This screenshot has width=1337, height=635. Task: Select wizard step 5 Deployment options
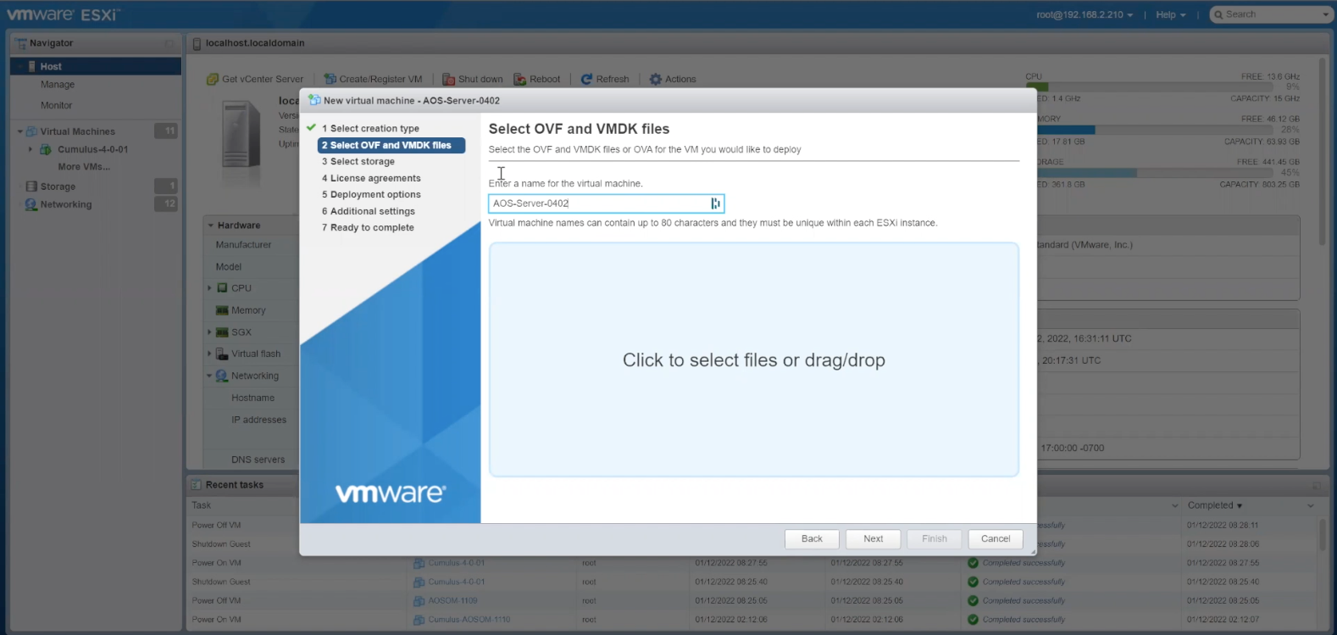(371, 194)
